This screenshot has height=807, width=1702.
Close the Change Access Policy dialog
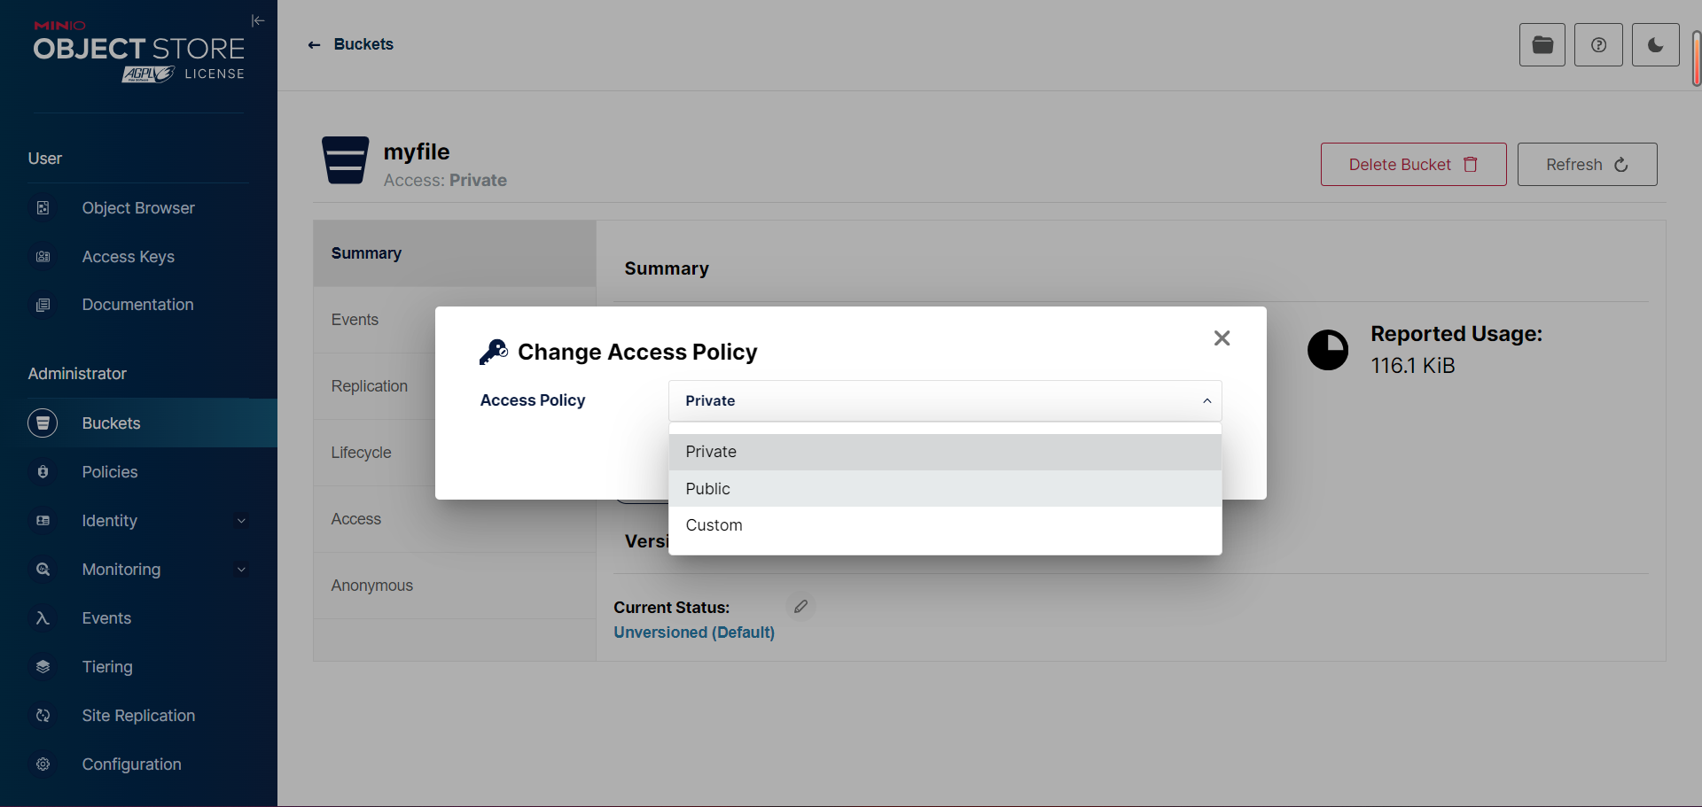coord(1222,338)
